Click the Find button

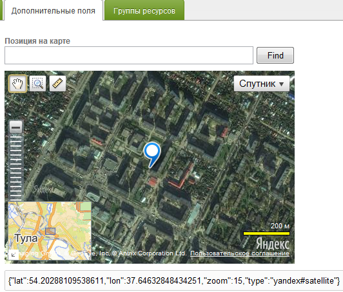(x=275, y=55)
